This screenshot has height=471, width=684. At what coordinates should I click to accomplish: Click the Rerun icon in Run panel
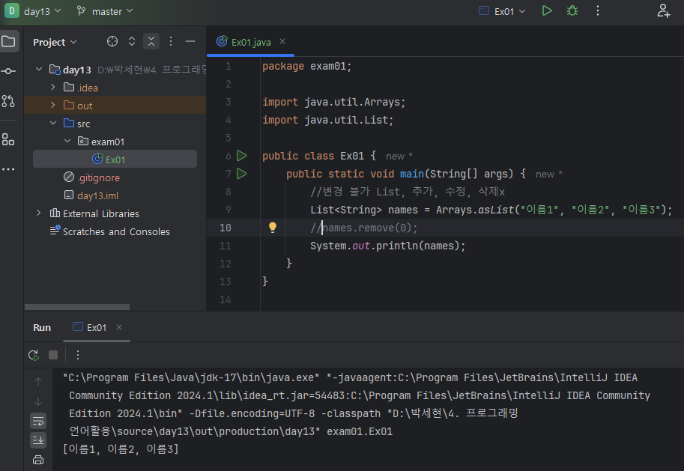(x=34, y=355)
